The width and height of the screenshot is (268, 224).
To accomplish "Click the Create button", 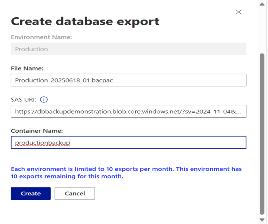I will (31, 193).
